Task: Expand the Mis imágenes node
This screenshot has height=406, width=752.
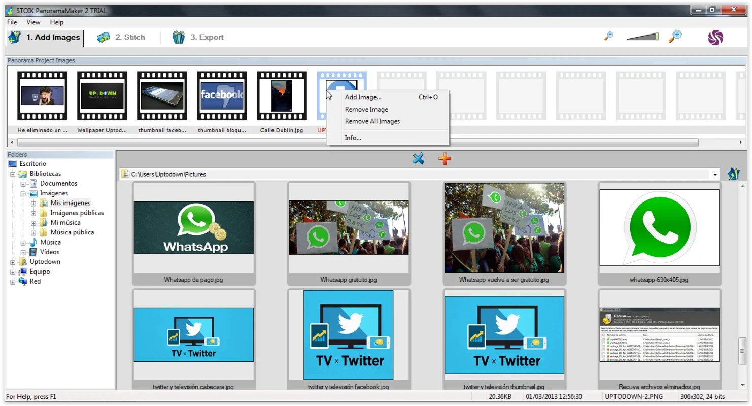Action: point(33,203)
